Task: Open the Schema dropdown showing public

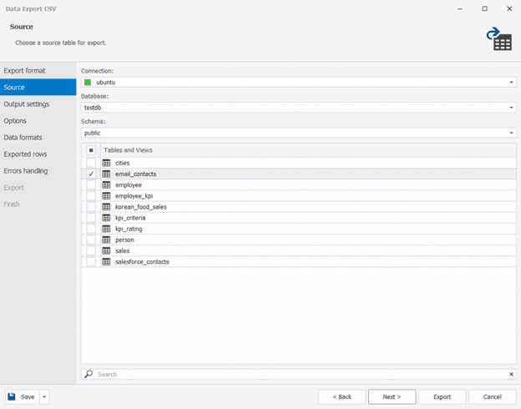Action: [511, 133]
